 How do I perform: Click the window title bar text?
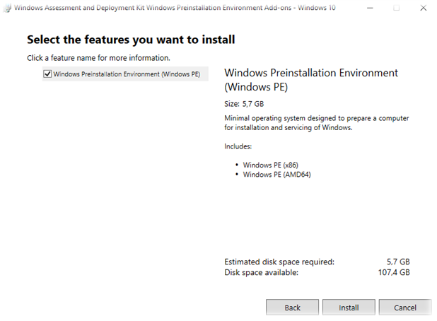pyautogui.click(x=175, y=8)
